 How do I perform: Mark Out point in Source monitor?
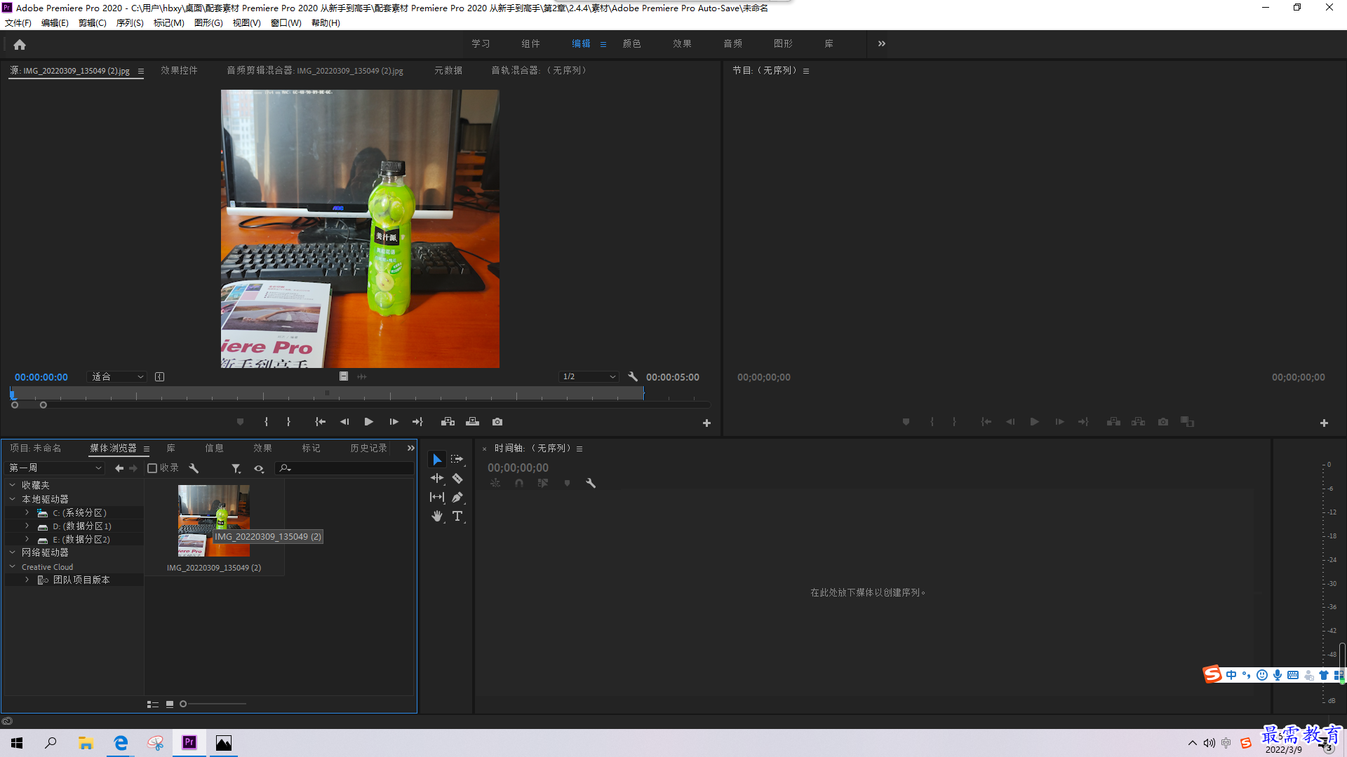click(288, 422)
